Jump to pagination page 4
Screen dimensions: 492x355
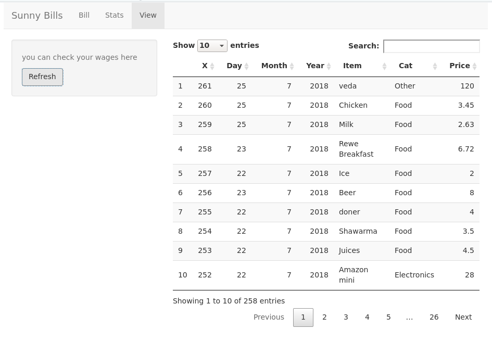pyautogui.click(x=367, y=318)
